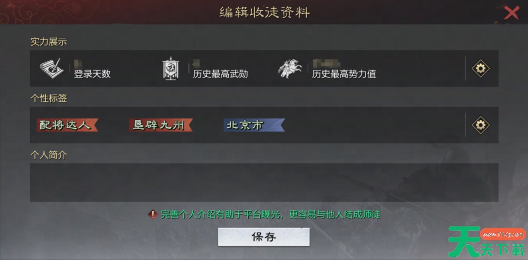Select the 配将达人 red tag
The height and width of the screenshot is (260, 528).
67,125
